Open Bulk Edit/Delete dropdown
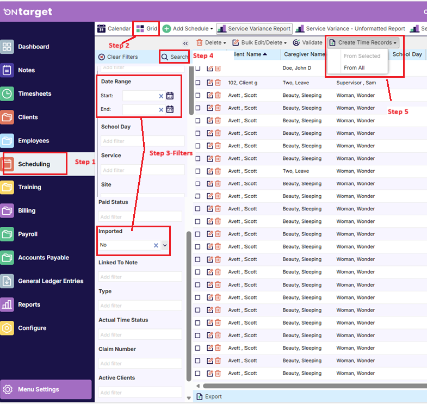 pyautogui.click(x=259, y=42)
